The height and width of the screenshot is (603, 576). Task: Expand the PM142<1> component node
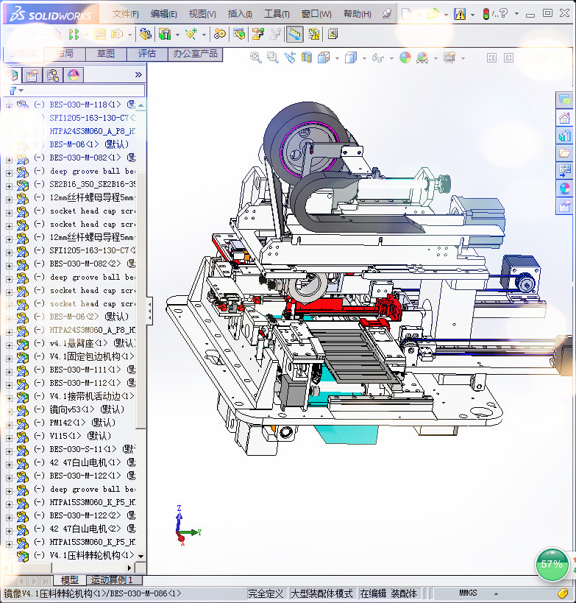pos(9,423)
